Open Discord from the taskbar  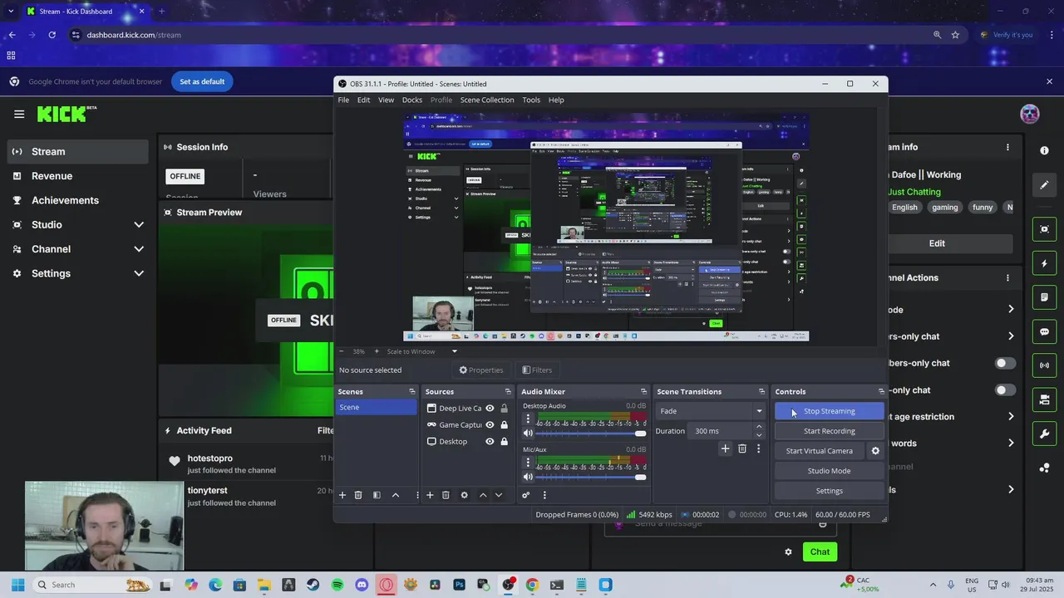click(362, 585)
